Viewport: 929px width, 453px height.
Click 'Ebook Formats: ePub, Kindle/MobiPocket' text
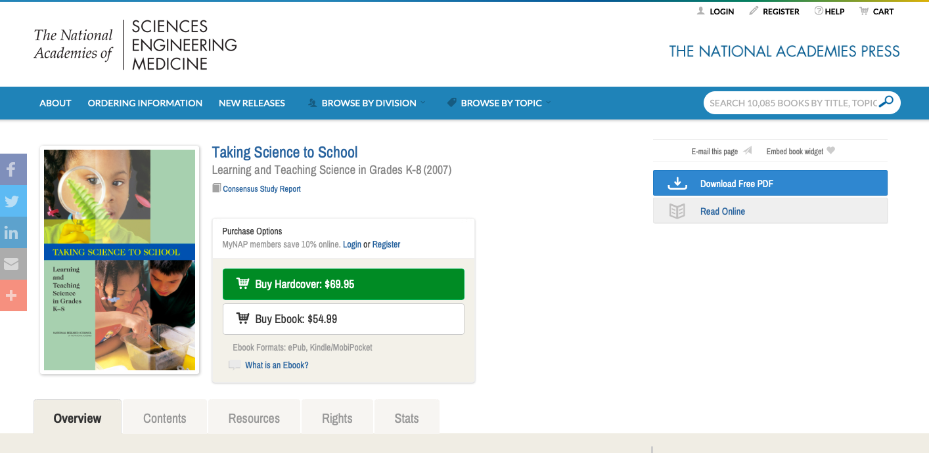click(x=302, y=347)
